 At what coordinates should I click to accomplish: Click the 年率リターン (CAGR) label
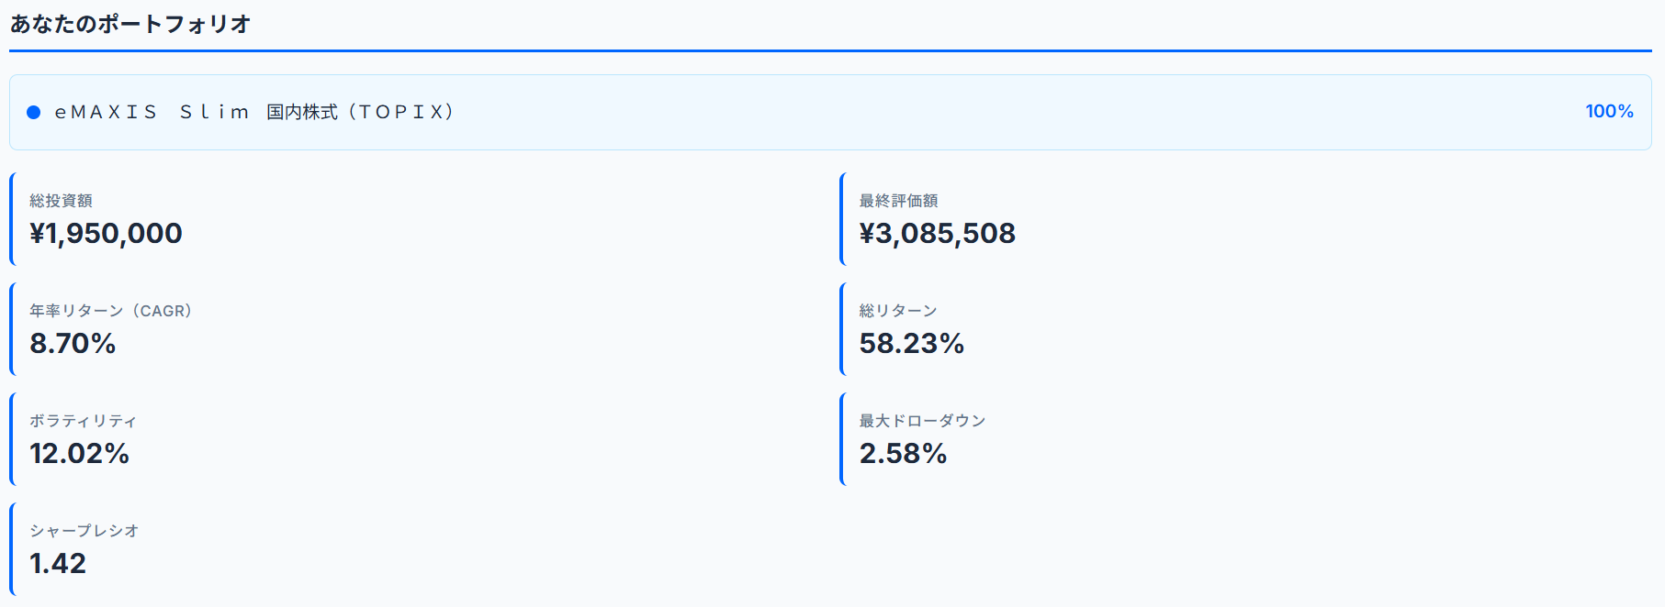[110, 311]
